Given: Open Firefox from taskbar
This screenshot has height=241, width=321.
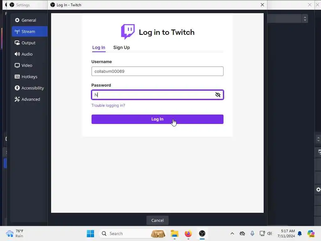Looking at the screenshot, I should pyautogui.click(x=188, y=233).
